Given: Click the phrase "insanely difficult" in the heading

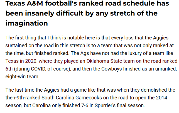Looking at the screenshot, I should (x=54, y=13).
